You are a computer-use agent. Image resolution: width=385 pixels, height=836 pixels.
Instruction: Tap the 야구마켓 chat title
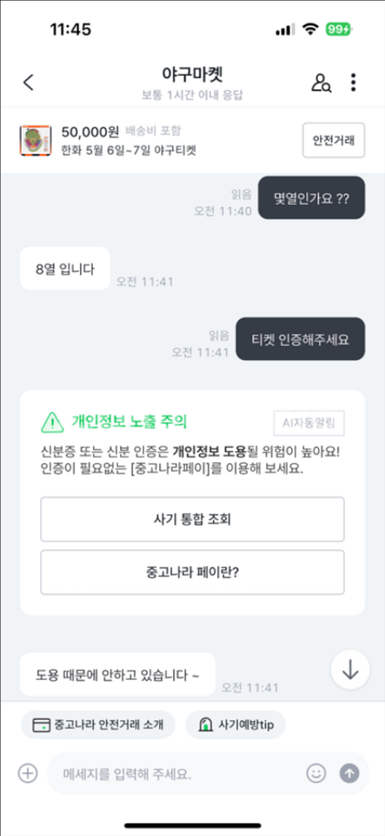click(x=192, y=74)
